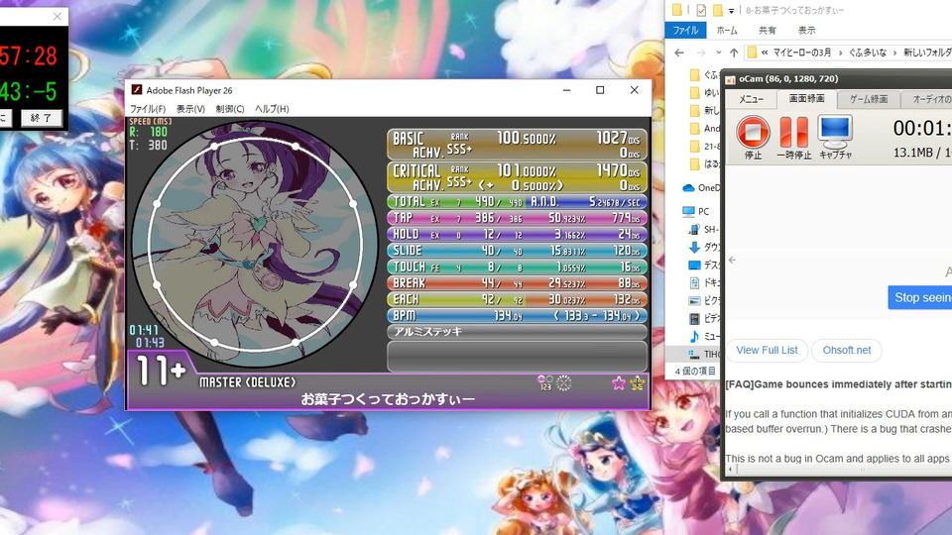Open the Pictures item in Explorer sidebar
The image size is (952, 535).
(703, 300)
